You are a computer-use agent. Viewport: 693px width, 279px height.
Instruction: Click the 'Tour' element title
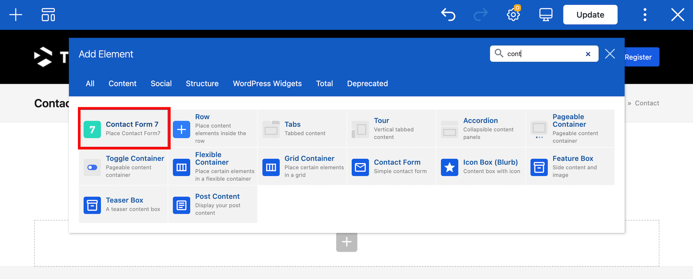pyautogui.click(x=382, y=120)
